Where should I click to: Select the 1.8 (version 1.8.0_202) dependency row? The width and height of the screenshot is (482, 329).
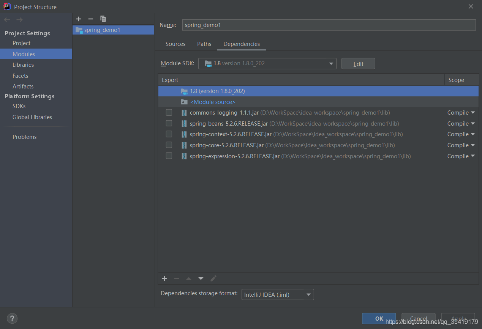tap(318, 91)
